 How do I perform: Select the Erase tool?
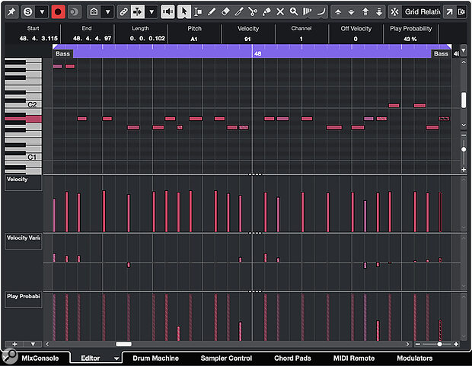[225, 12]
